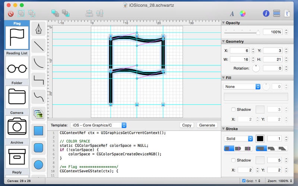Enable the Stroke Shadow checkbox

[x=233, y=160]
